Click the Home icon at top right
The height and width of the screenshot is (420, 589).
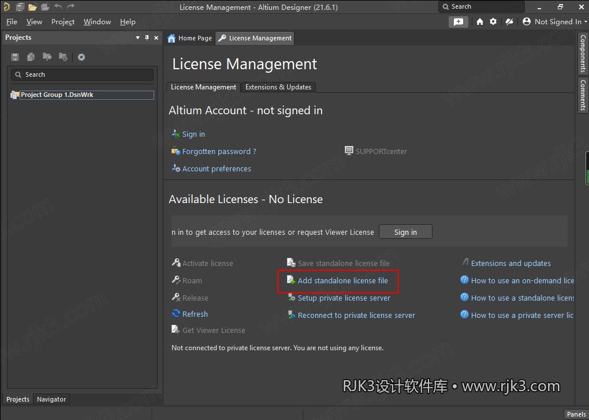[x=480, y=22]
